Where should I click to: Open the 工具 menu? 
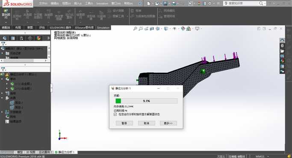click(x=89, y=3)
